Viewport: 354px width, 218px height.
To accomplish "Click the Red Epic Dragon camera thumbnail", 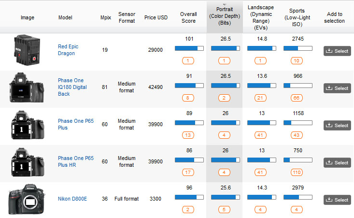I will tap(27, 51).
